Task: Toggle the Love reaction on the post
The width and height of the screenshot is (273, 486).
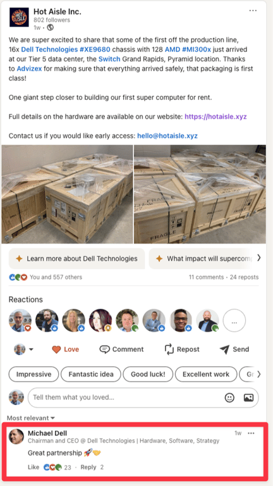Action: click(65, 349)
